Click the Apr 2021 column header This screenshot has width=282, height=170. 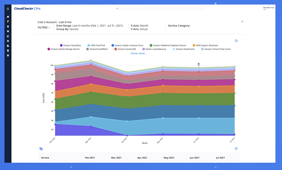click(142, 158)
